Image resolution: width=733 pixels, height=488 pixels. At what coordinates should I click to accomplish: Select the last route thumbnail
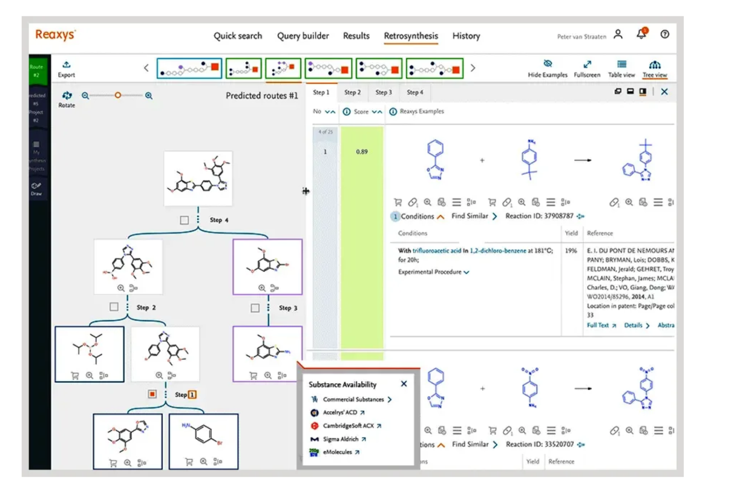[435, 68]
